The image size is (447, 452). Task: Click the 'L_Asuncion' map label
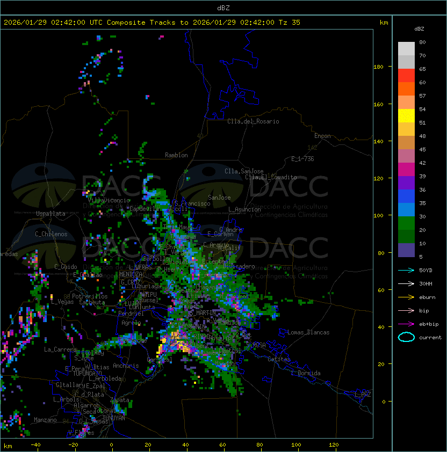click(244, 209)
